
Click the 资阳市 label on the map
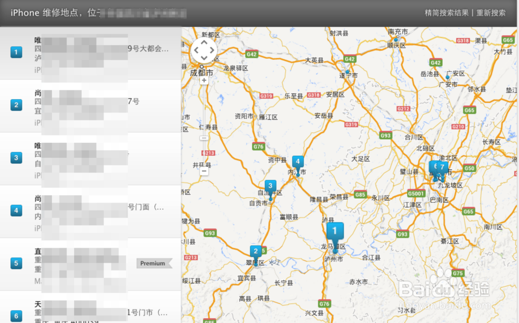(244, 116)
